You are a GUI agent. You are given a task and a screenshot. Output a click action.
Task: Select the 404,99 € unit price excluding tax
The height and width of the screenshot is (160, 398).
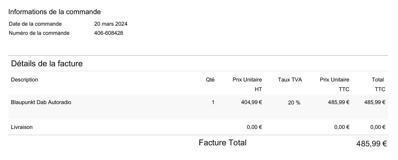[251, 102]
